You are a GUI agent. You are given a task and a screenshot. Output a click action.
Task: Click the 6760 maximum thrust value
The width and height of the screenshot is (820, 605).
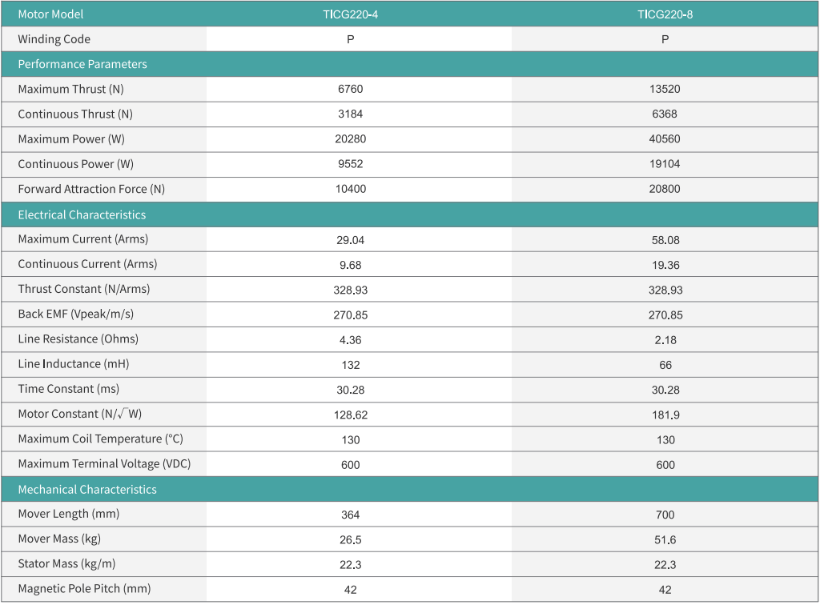[350, 89]
